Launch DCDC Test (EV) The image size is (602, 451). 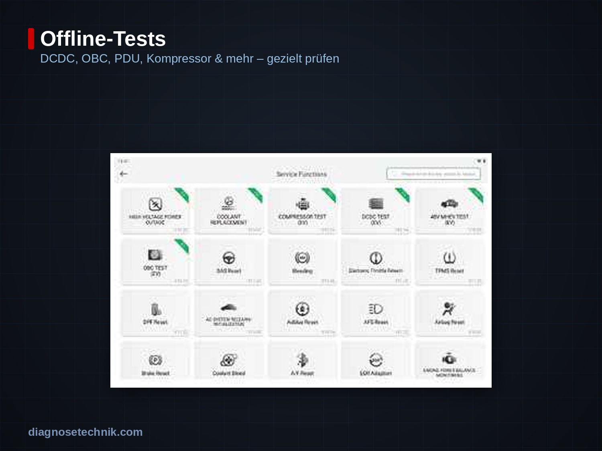point(376,211)
